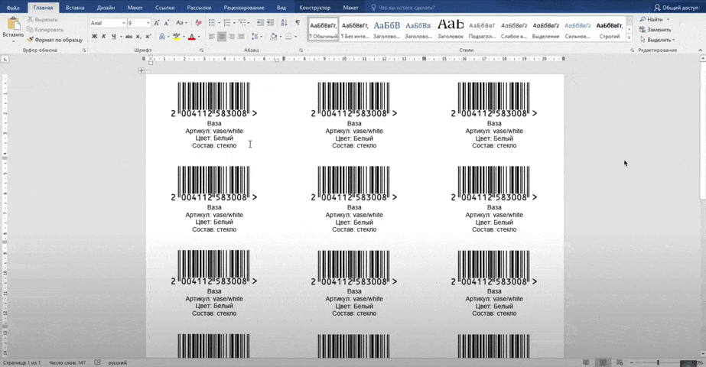Click the "Что вы хотите сделать?" search field
The image size is (706, 367).
click(405, 8)
